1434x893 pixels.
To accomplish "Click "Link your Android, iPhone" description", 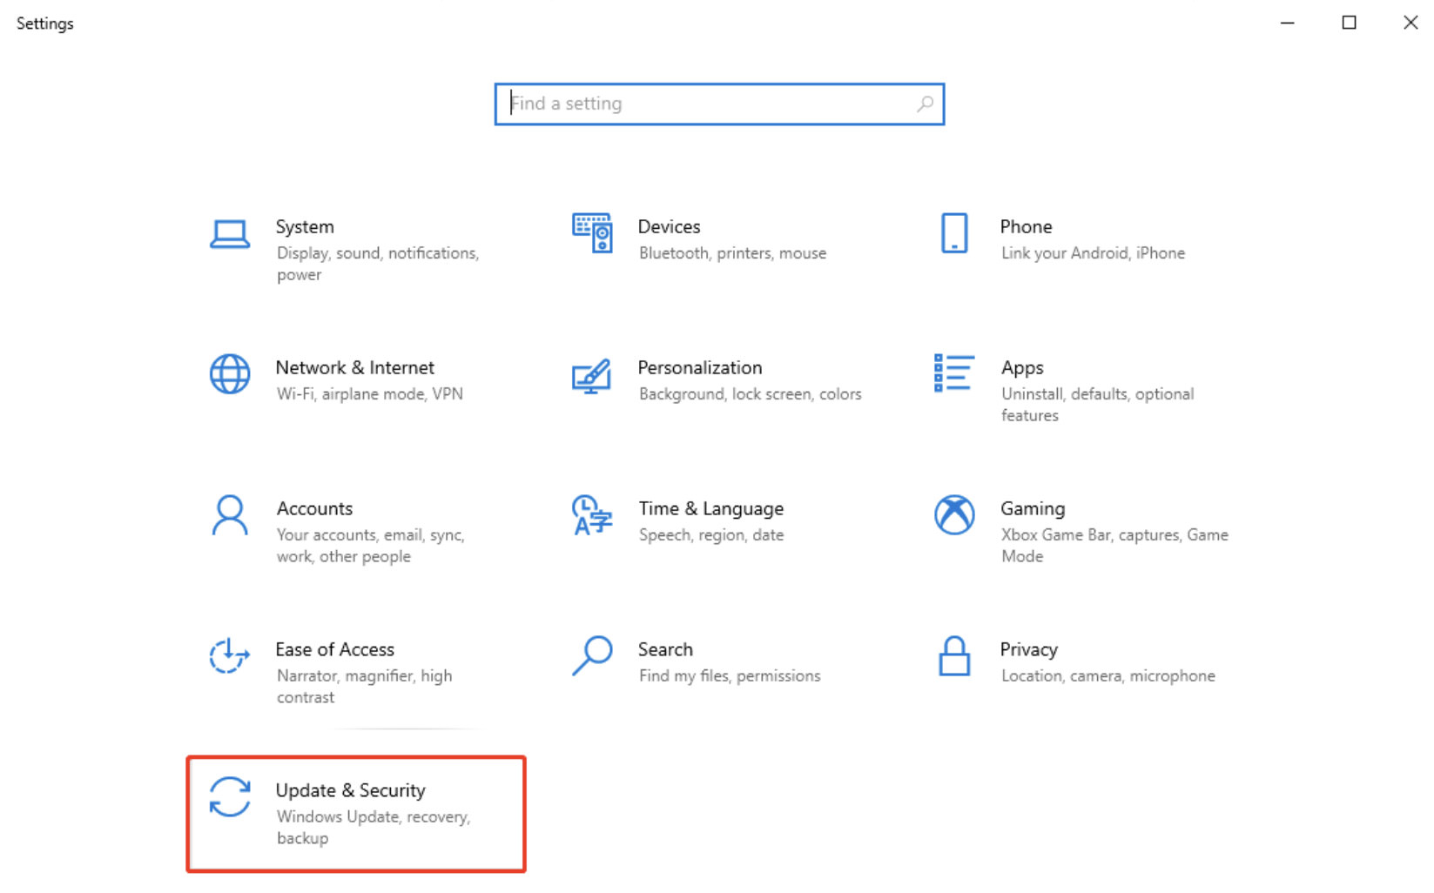I will 1093,253.
